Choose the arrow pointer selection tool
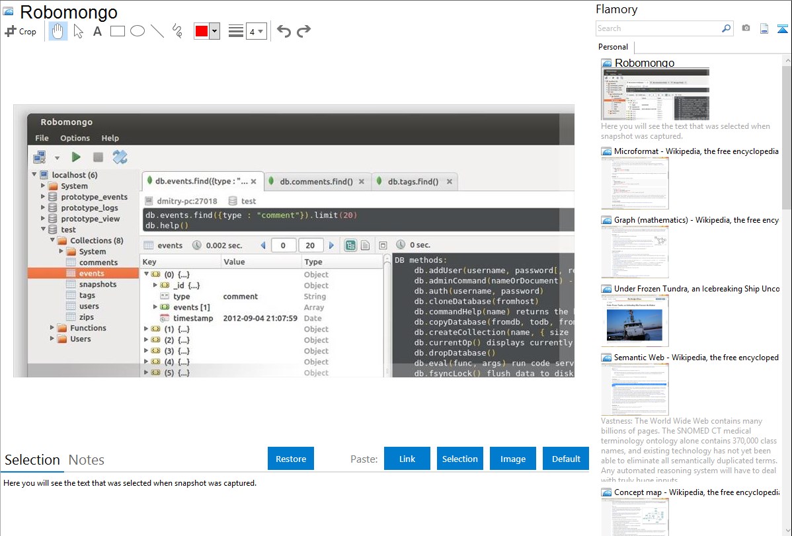Screen dimensions: 792x536 pos(78,31)
